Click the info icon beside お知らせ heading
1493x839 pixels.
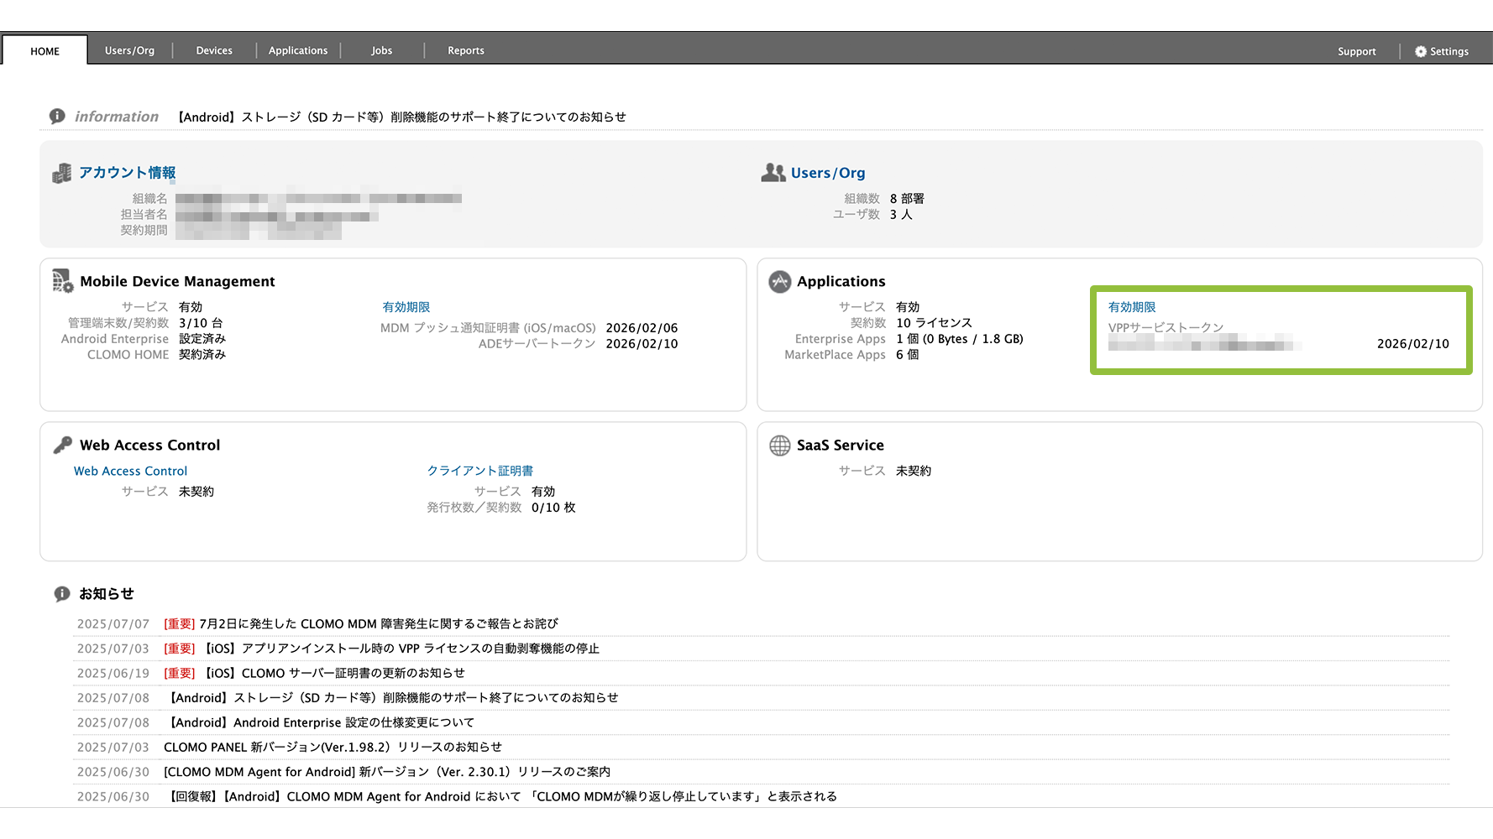(x=62, y=594)
